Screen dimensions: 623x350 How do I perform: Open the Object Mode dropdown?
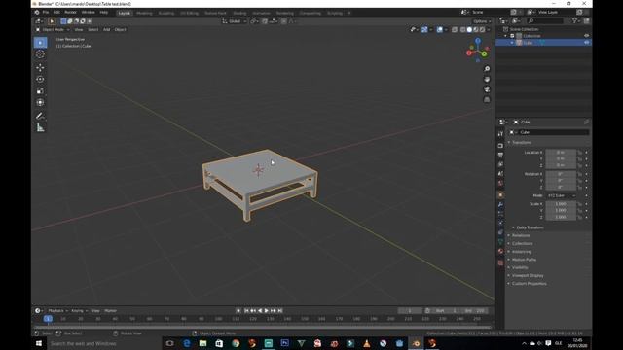click(53, 30)
